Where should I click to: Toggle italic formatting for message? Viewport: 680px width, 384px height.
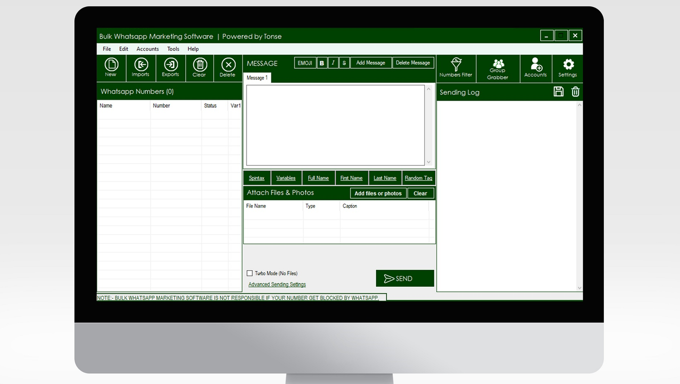[x=333, y=63]
